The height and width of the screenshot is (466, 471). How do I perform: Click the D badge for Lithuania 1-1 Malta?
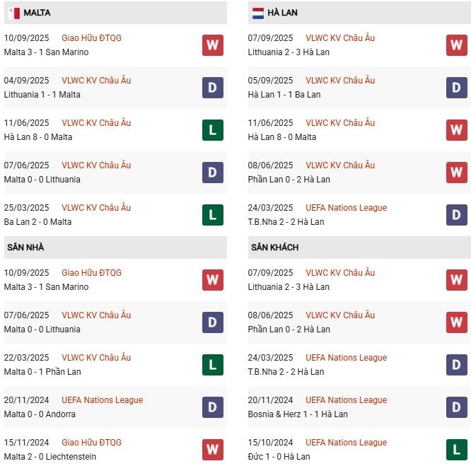[x=212, y=88]
